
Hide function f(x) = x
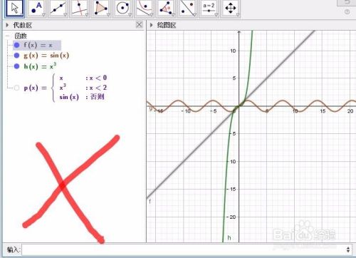pyautogui.click(x=16, y=45)
